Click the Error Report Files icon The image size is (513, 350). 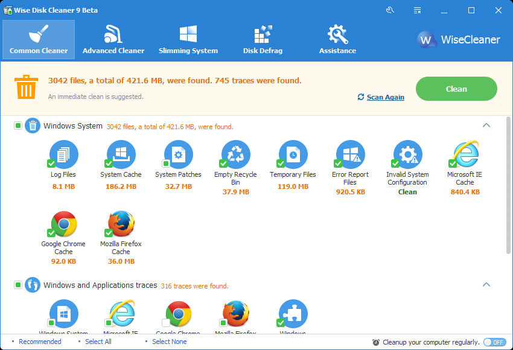tap(351, 154)
